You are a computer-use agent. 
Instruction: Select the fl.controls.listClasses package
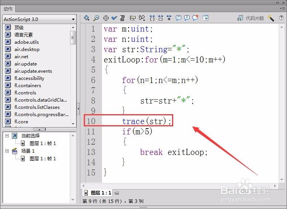tap(37, 107)
